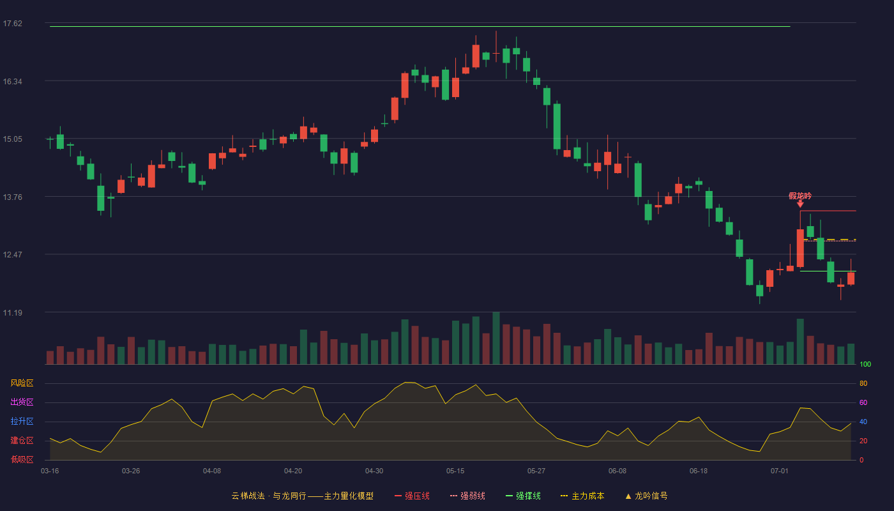The height and width of the screenshot is (511, 894).
Task: Select the 拉升区 zone label
Action: 22,422
